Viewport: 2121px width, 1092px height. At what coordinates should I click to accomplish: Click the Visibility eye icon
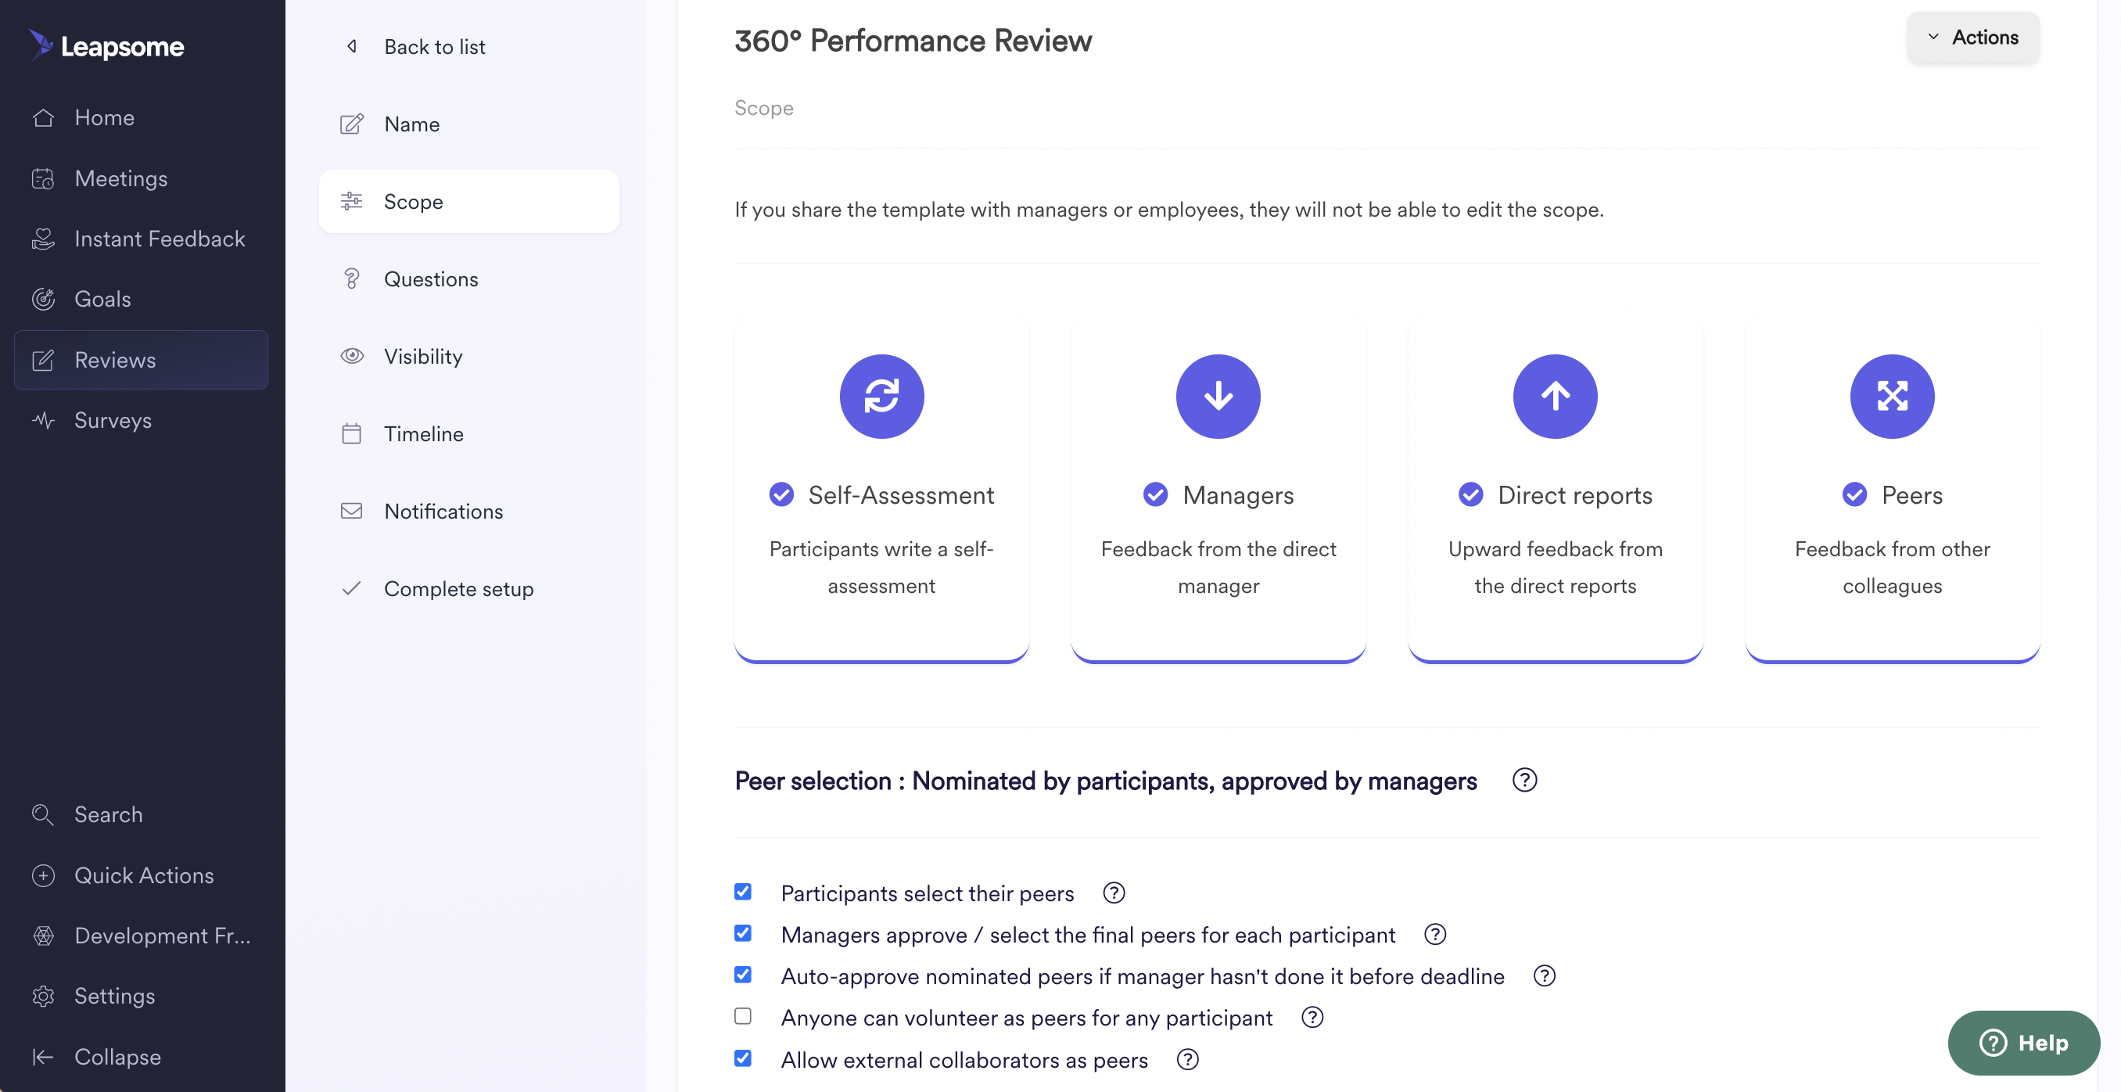coord(352,356)
